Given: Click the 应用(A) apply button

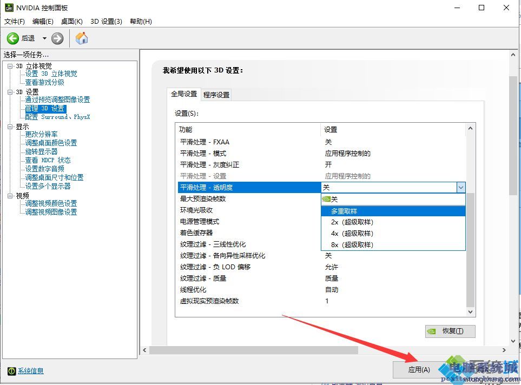Looking at the screenshot, I should tap(419, 370).
